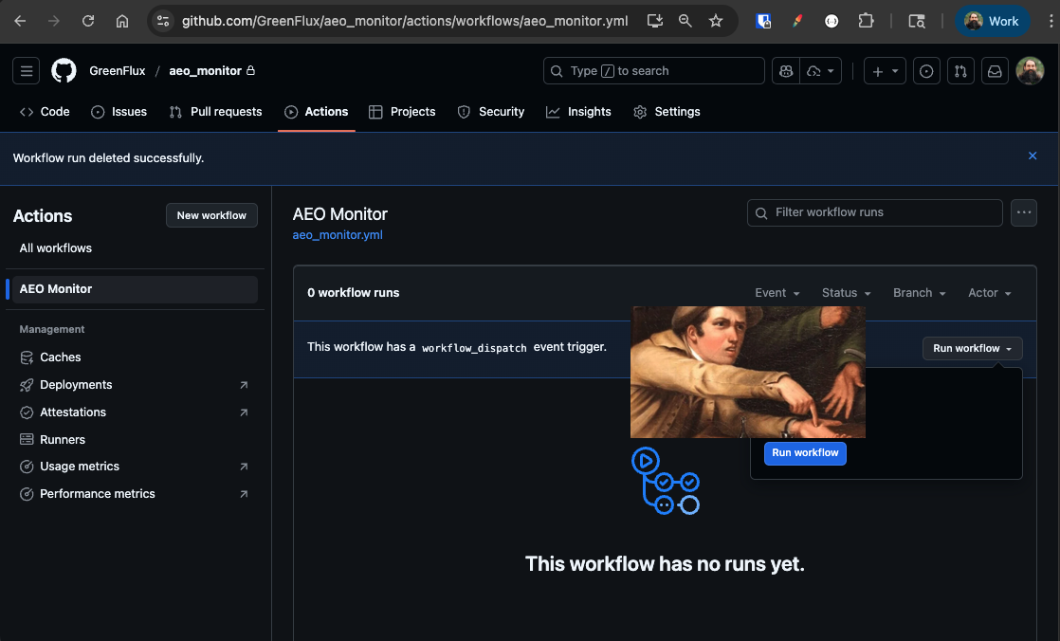The height and width of the screenshot is (641, 1060).
Task: Open the kebab menu next to workflow filter
Action: click(x=1023, y=212)
